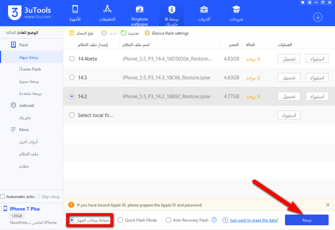Click the list menu icon in title bar

point(309,3)
